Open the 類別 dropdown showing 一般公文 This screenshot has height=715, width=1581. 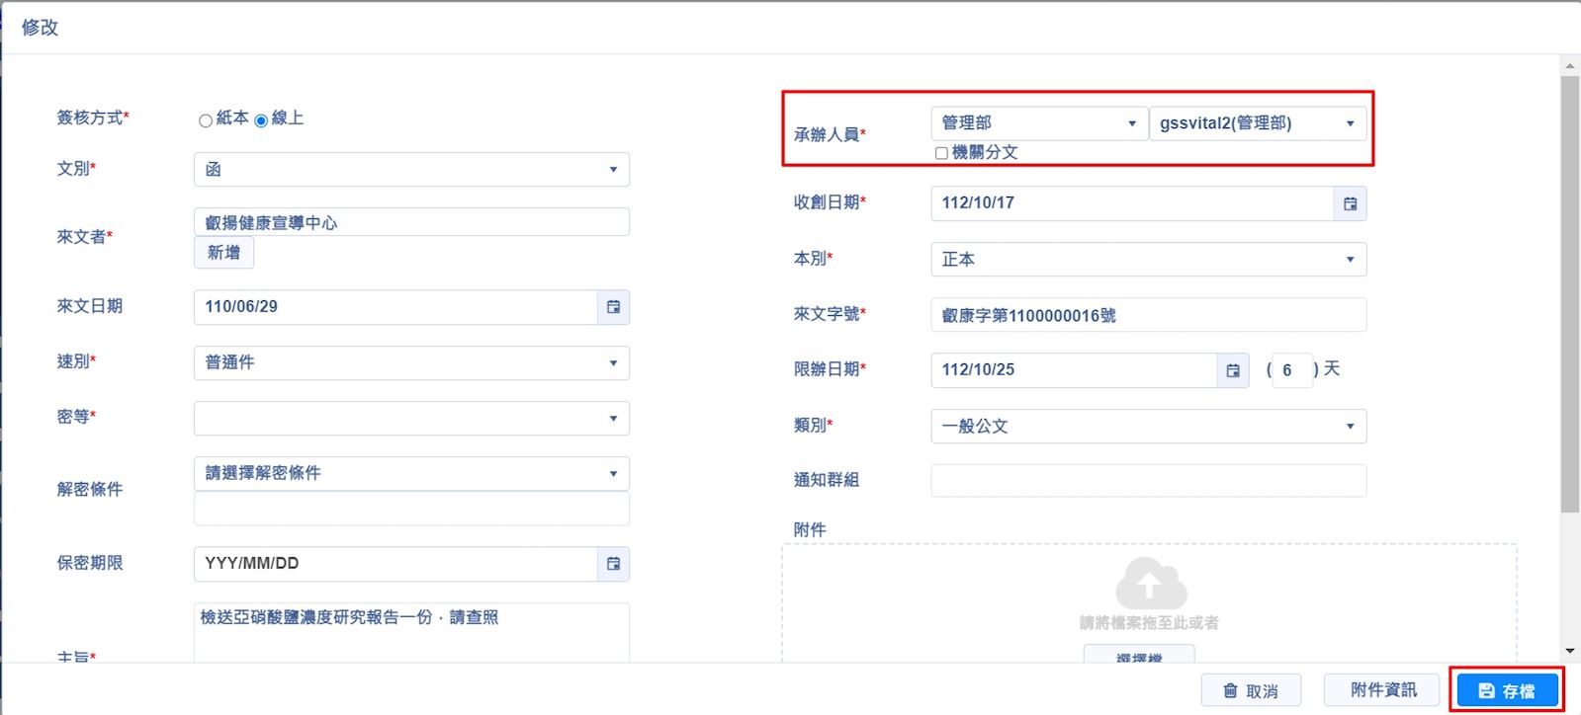[x=1148, y=427]
